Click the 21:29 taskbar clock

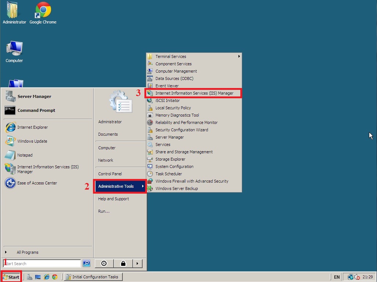point(367,277)
